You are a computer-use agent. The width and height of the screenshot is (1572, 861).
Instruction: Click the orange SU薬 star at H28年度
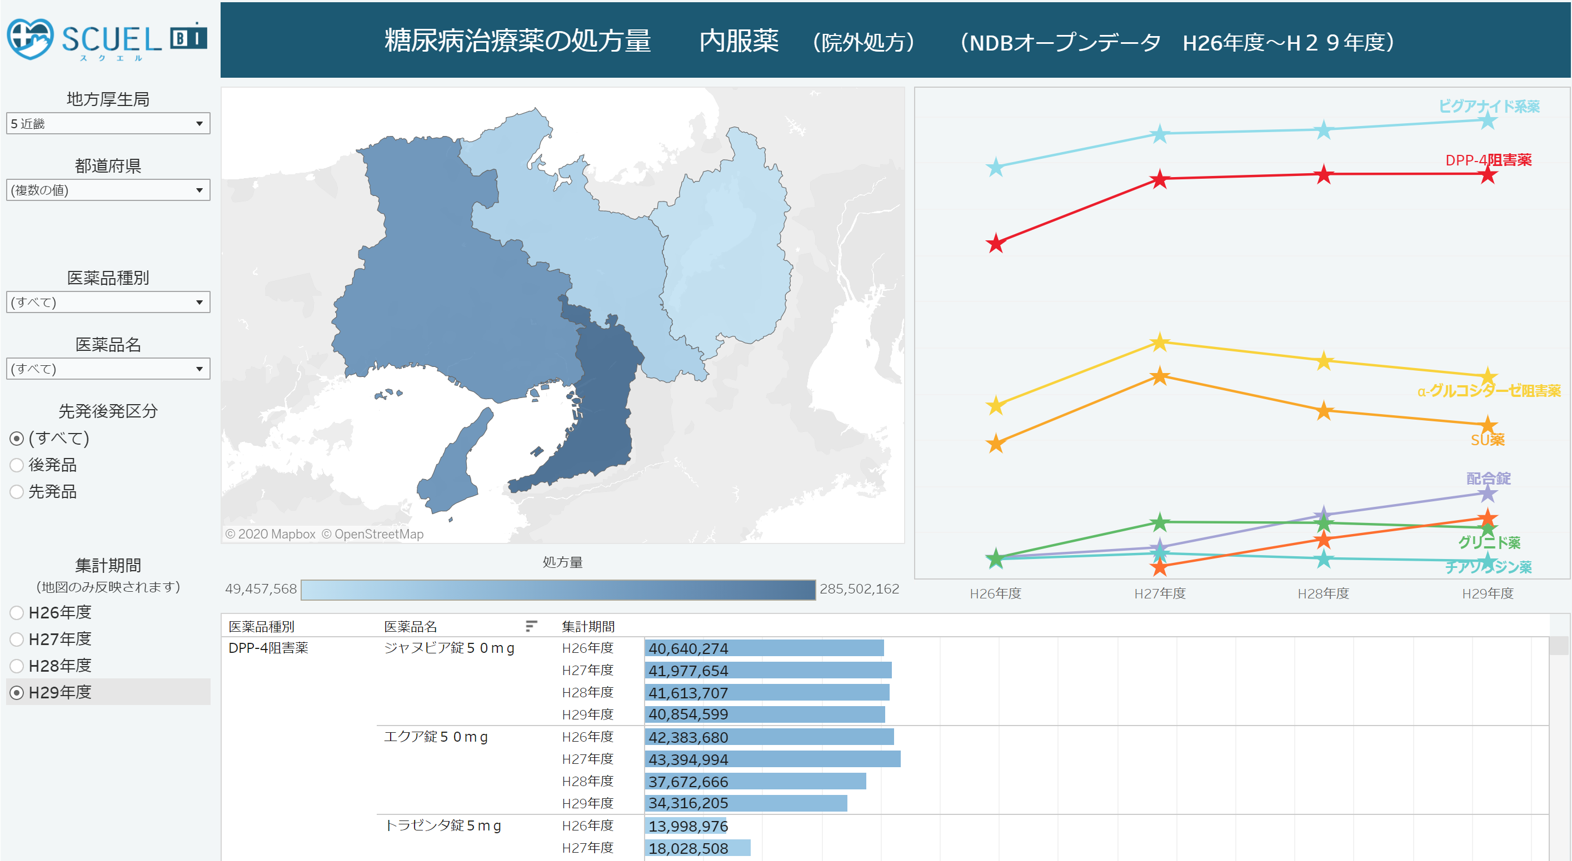pos(1324,411)
